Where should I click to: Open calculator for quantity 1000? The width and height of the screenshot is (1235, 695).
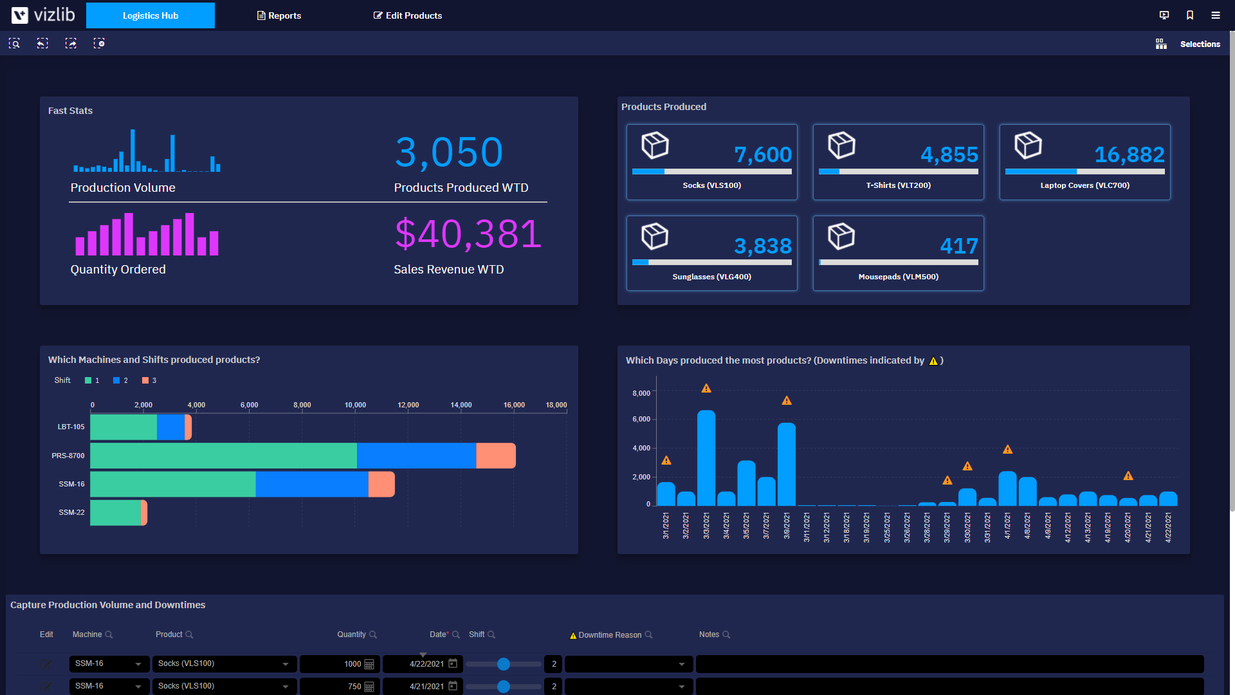click(369, 664)
